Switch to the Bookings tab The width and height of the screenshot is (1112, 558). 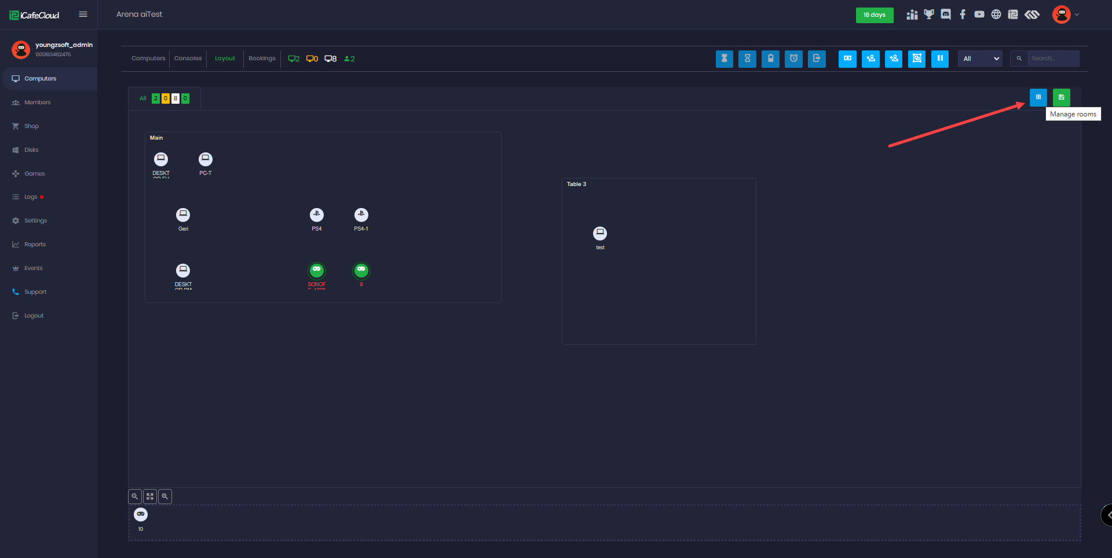262,59
